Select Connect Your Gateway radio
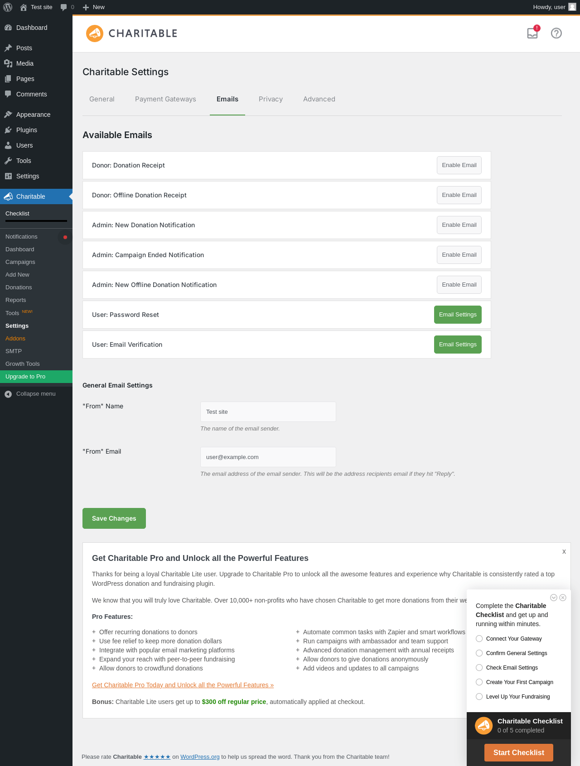The image size is (580, 766). (479, 638)
